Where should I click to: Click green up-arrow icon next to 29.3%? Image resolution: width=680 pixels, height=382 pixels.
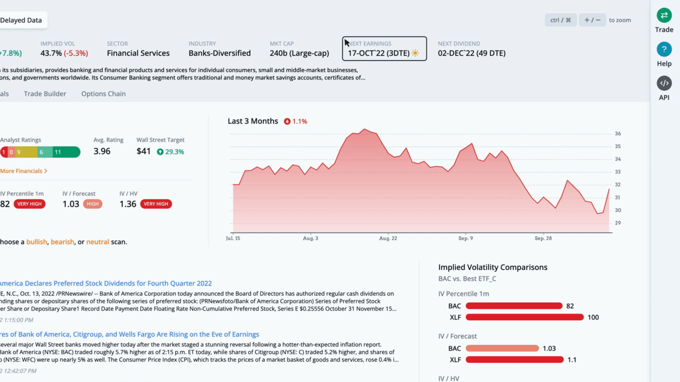(x=160, y=152)
